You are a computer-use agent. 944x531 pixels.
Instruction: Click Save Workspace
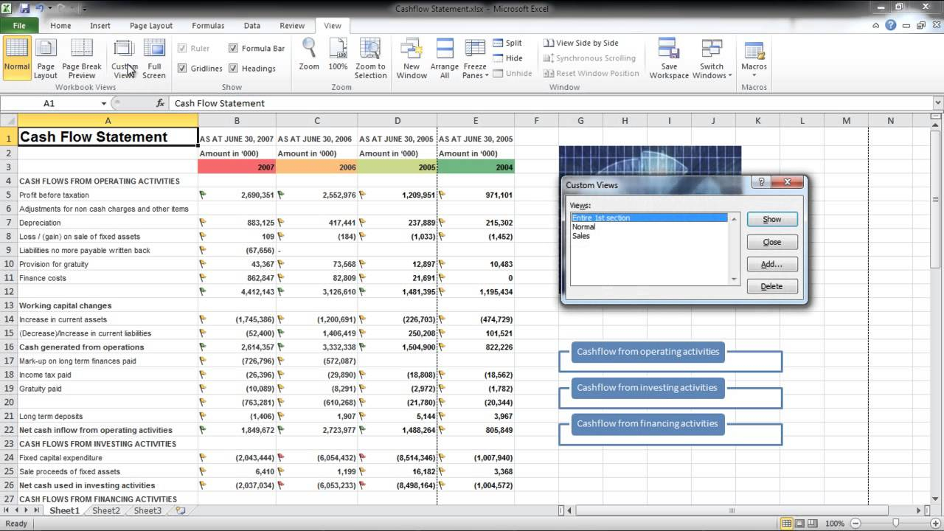[x=669, y=59]
